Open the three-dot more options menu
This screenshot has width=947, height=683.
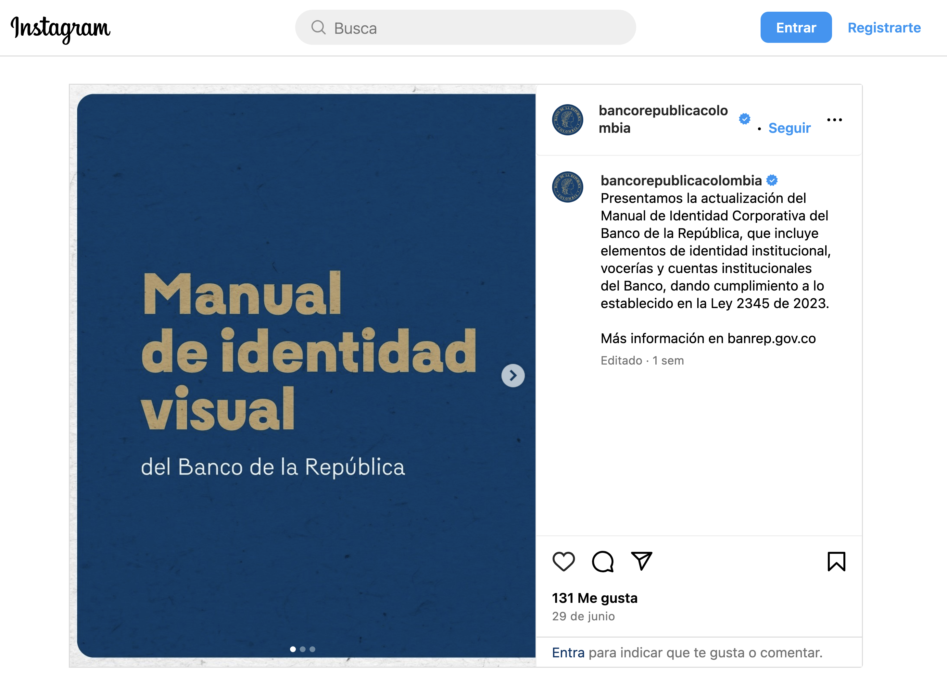(x=834, y=120)
